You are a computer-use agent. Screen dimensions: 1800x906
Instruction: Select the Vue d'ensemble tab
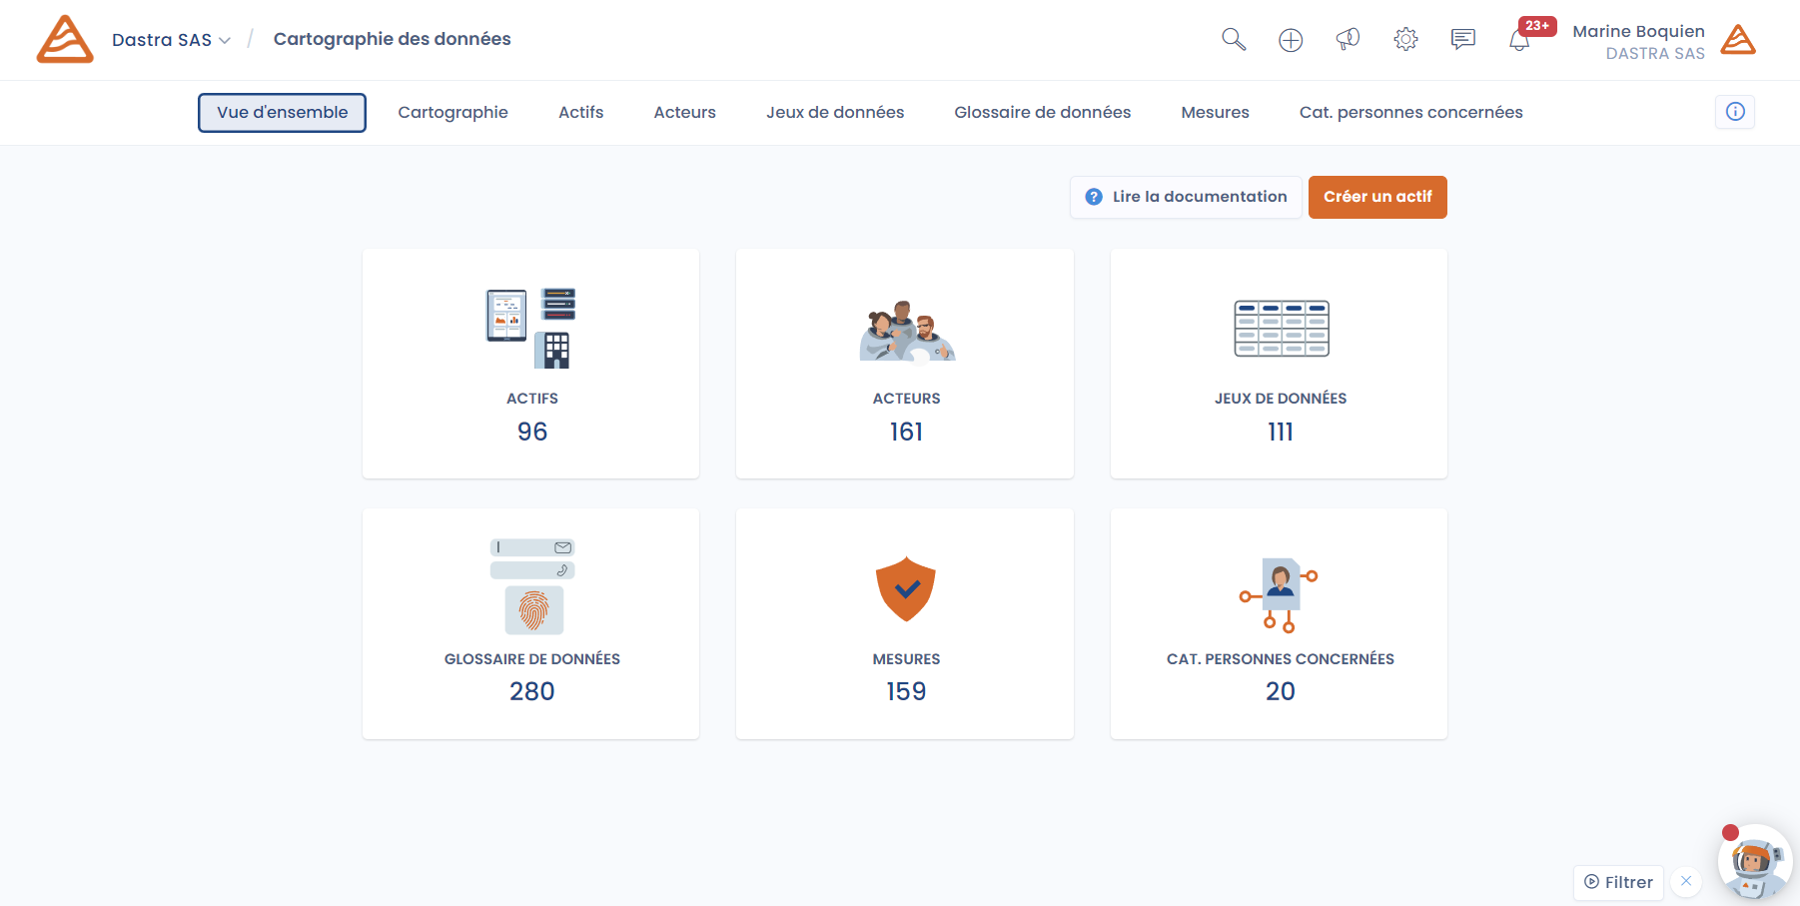coord(282,113)
